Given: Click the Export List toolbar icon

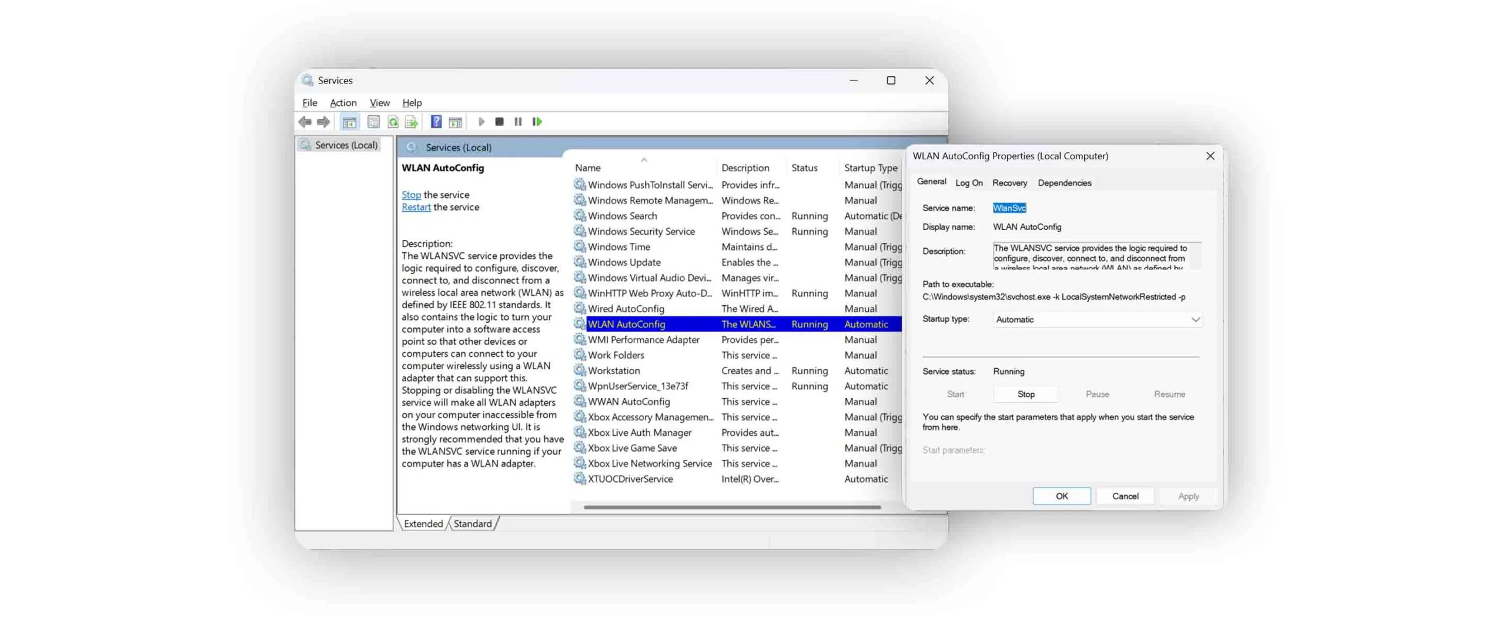Looking at the screenshot, I should point(412,122).
